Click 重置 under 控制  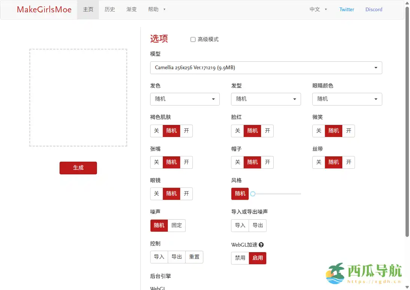click(x=194, y=257)
